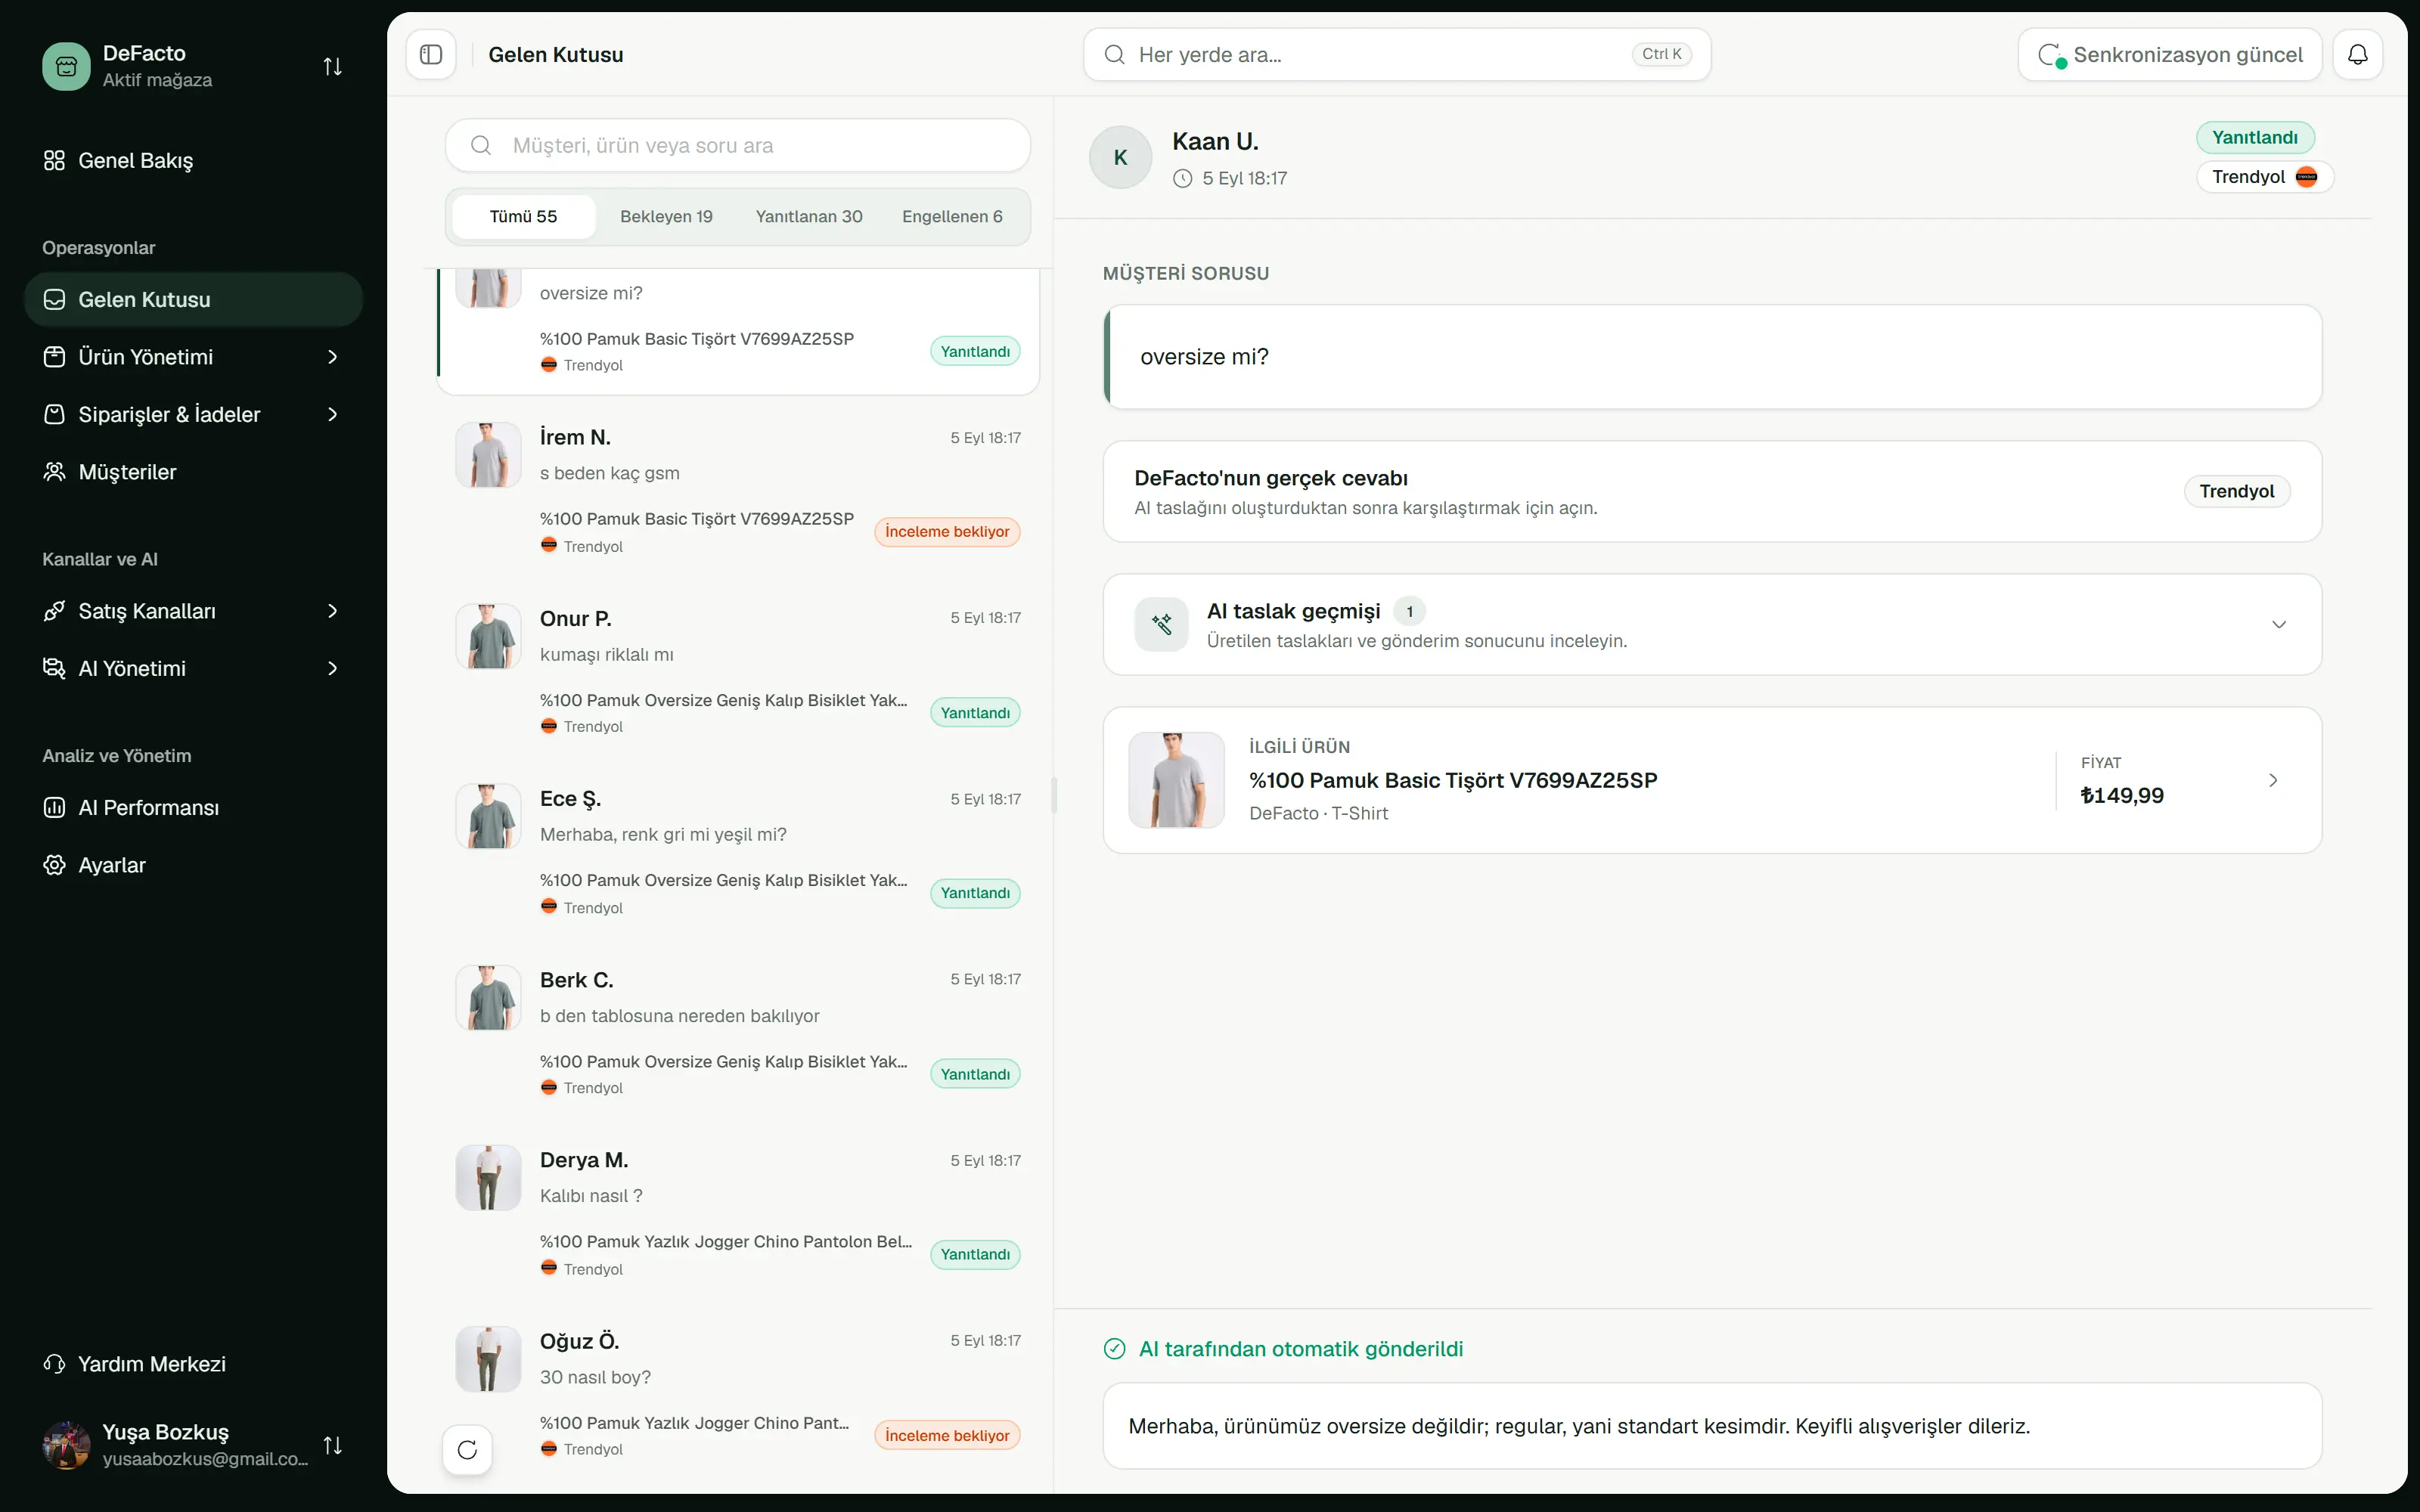The height and width of the screenshot is (1512, 2420).
Task: Click the Siparişler & İadeler bag icon
Action: (54, 414)
